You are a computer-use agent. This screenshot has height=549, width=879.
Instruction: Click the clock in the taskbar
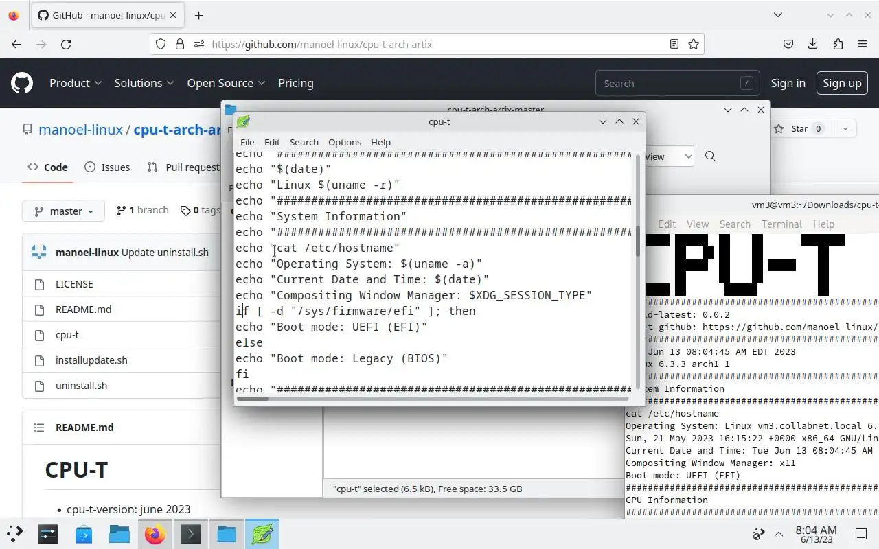(816, 534)
